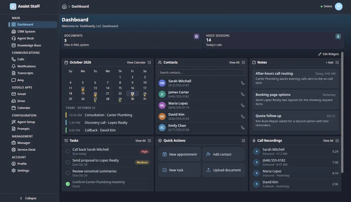
Task: Open Drive under Google Apps
Action: click(33, 101)
